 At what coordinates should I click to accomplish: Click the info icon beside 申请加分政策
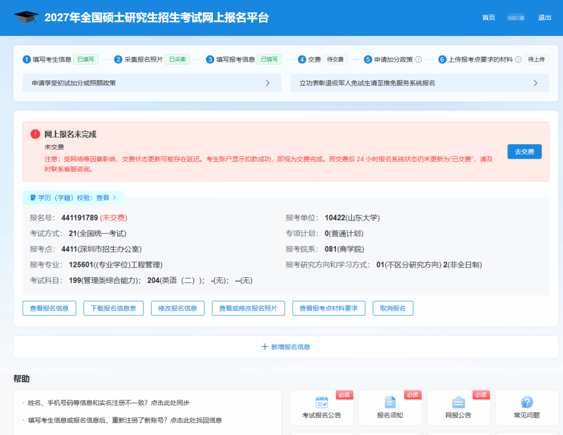point(418,59)
